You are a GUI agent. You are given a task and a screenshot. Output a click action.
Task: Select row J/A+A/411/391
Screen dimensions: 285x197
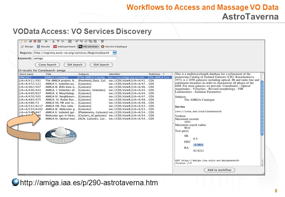click(x=95, y=80)
